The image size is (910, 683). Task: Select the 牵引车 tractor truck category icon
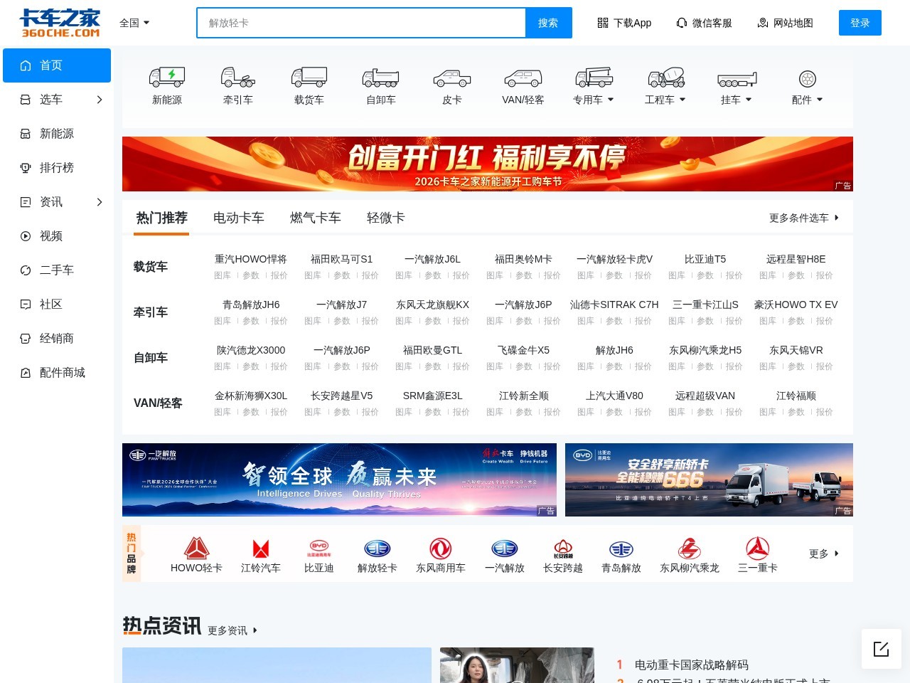239,84
